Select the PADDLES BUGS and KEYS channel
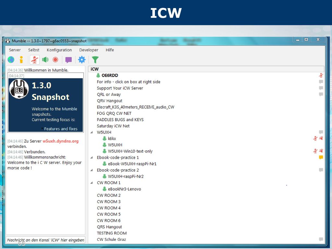The height and width of the screenshot is (249, 332). 120,120
